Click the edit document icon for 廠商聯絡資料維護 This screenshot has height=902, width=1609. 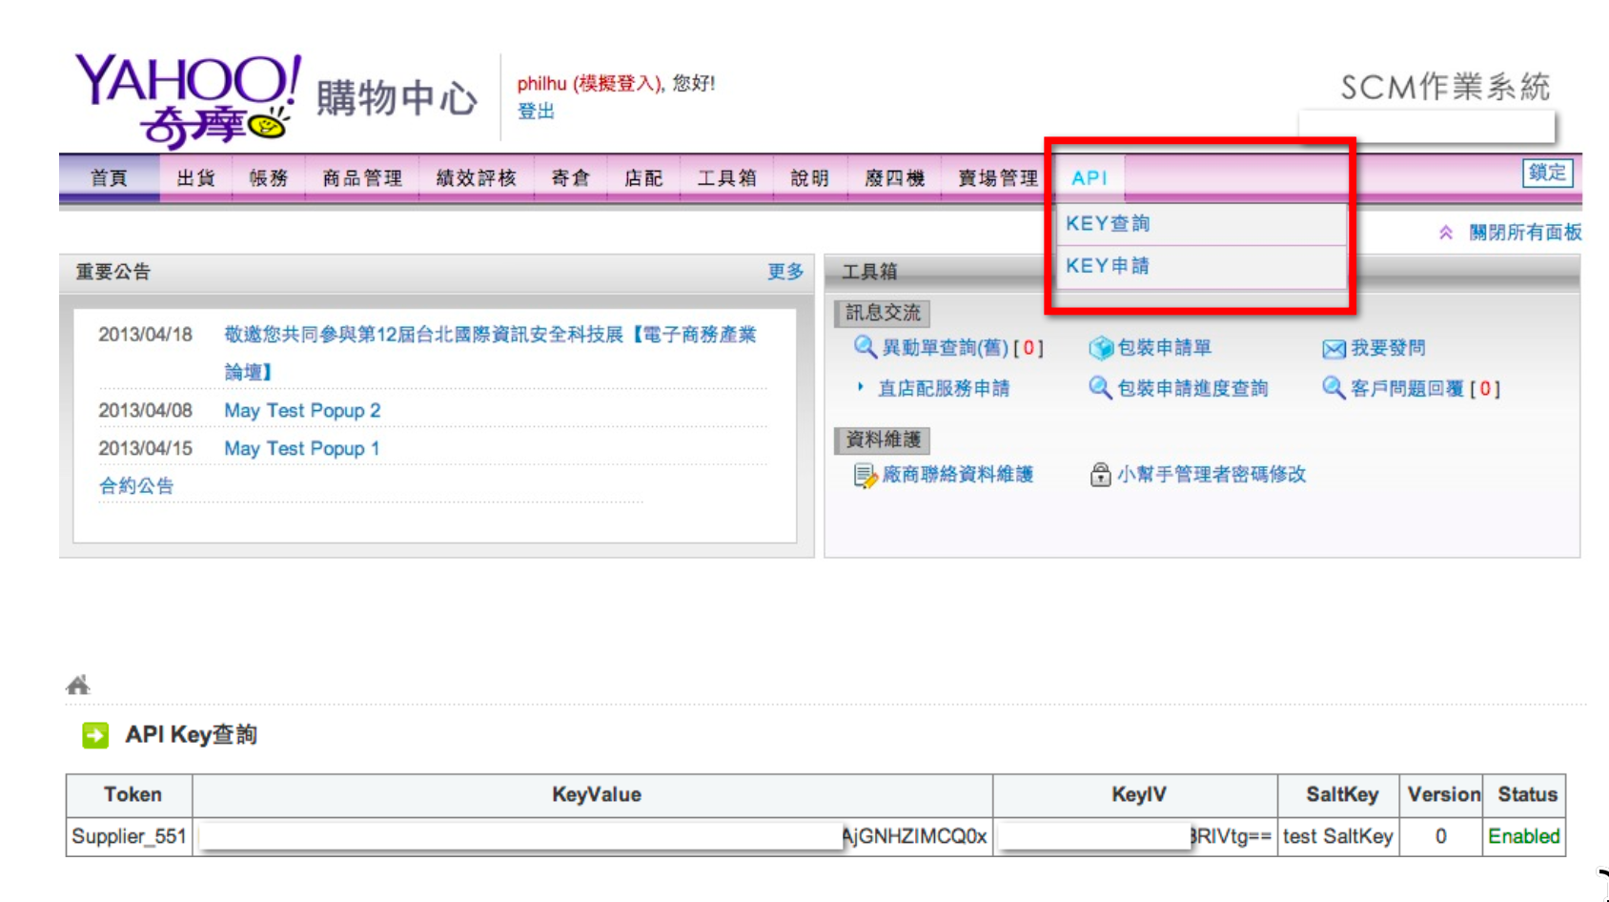(x=865, y=475)
